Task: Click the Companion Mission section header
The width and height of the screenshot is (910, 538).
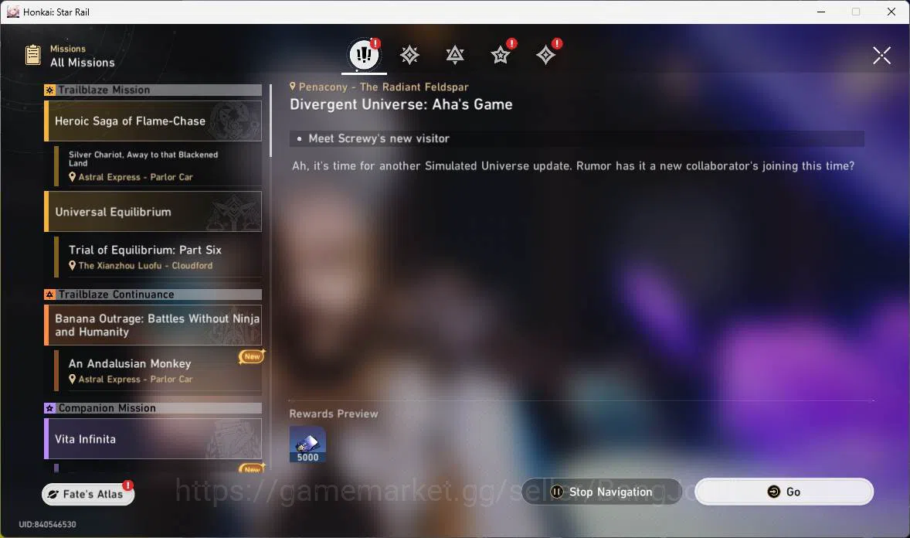Action: (153, 408)
